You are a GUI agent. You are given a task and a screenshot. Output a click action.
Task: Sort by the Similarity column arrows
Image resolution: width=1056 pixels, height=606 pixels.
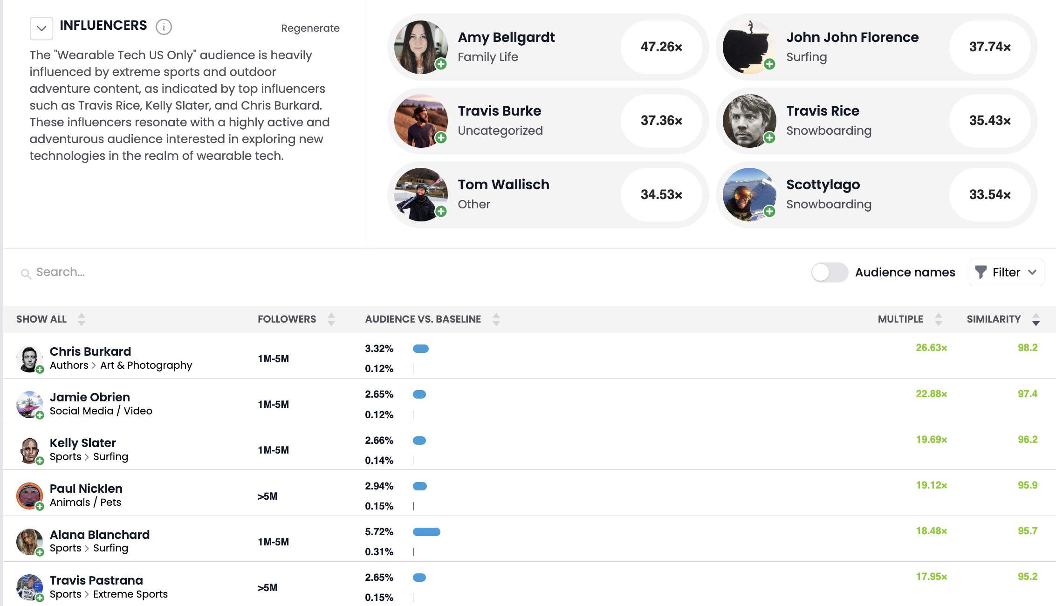click(x=1035, y=319)
